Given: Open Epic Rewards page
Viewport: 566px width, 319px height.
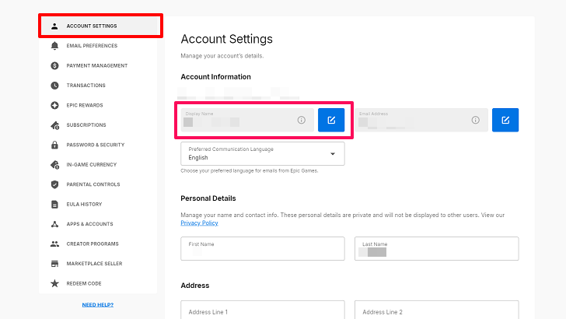Looking at the screenshot, I should (98, 105).
